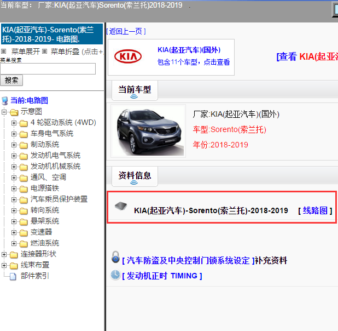
Task: Click the folder icon for 转向系统
Action: click(x=24, y=211)
